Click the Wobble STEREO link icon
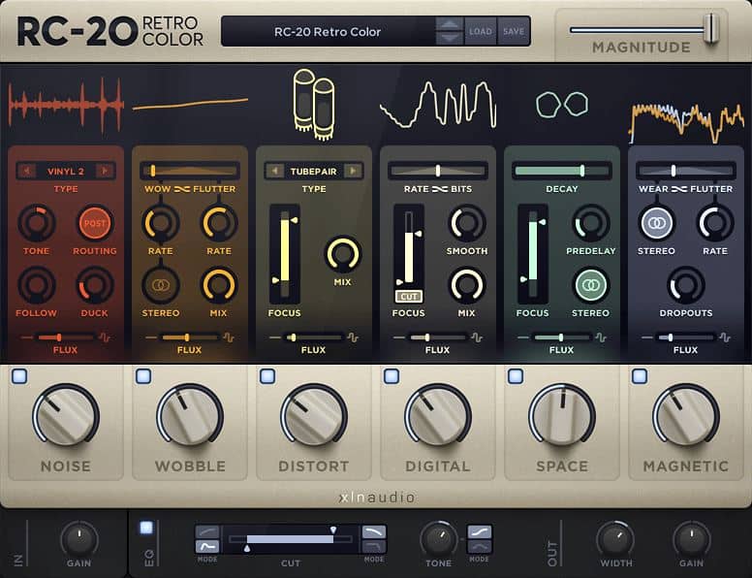752x578 pixels. (161, 286)
